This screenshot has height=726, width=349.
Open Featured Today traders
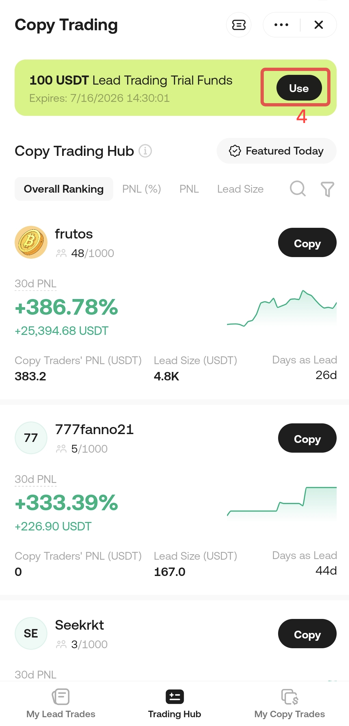click(276, 151)
